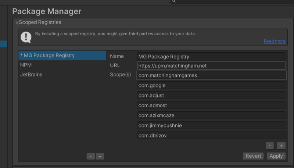Click the Revert button
294x168 pixels.
click(x=253, y=156)
